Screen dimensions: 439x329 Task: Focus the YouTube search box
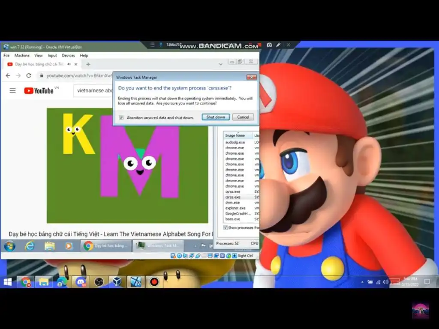point(93,91)
